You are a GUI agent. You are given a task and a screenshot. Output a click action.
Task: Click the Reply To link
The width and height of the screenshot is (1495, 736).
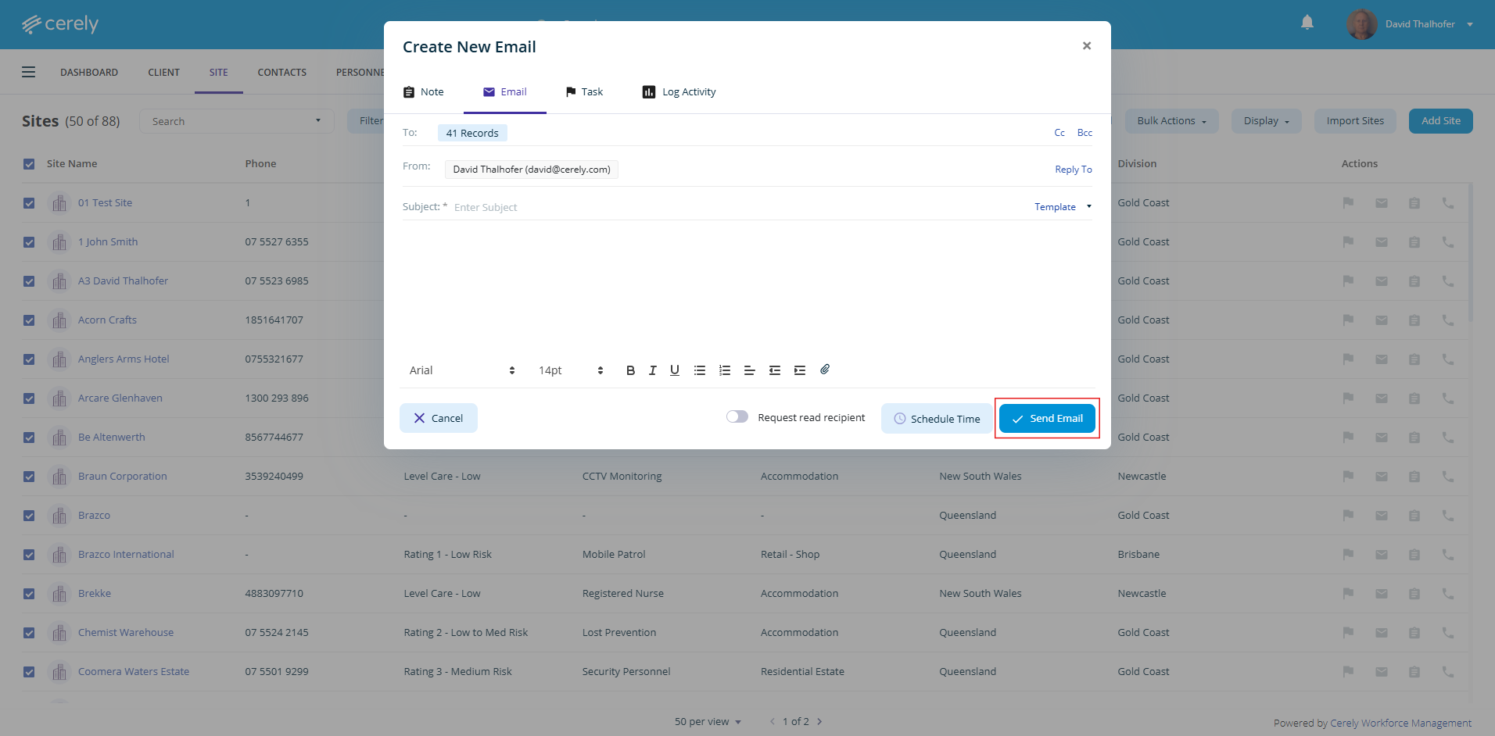(1074, 170)
